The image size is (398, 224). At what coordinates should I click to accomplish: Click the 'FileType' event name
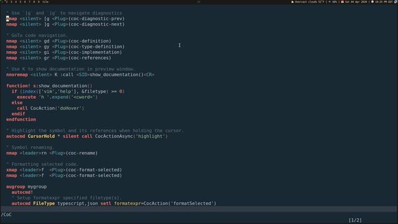click(x=44, y=203)
